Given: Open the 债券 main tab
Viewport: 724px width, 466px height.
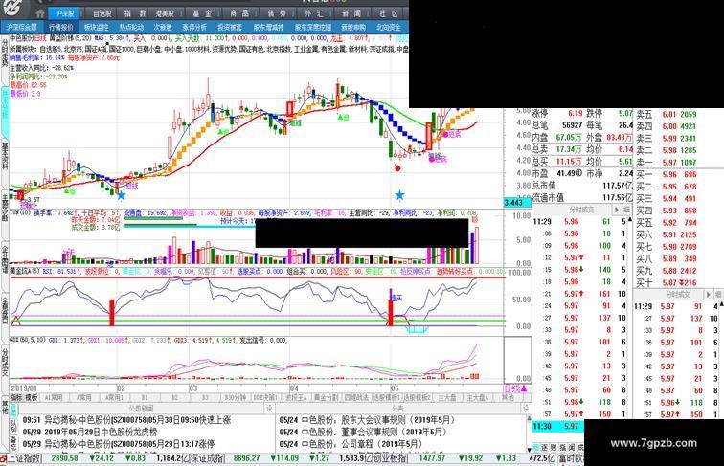Looking at the screenshot, I should pyautogui.click(x=277, y=13).
